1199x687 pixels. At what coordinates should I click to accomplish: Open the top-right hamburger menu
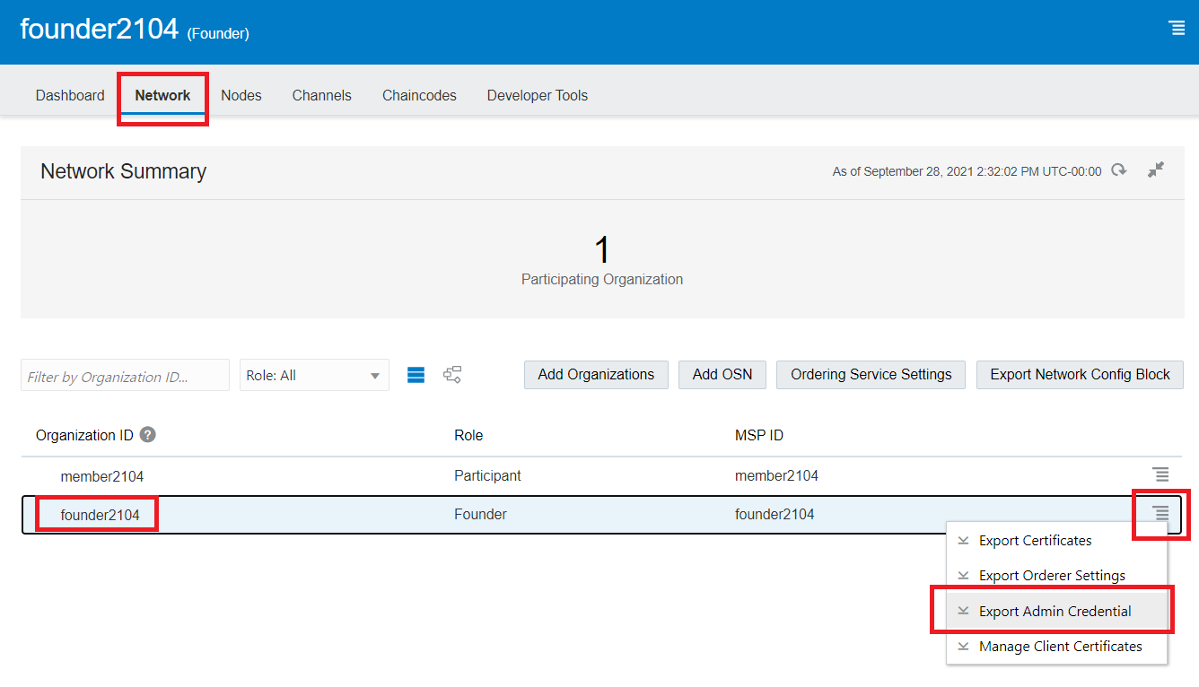click(x=1177, y=29)
